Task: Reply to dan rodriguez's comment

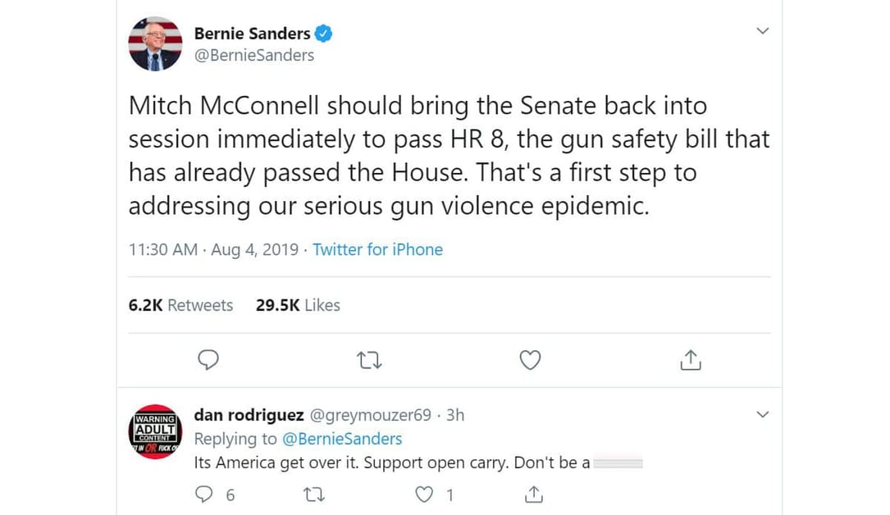Action: point(205,494)
